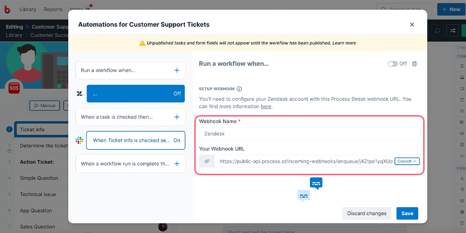
Task: Click the link icon beside Webhook URL
Action: coord(207,161)
